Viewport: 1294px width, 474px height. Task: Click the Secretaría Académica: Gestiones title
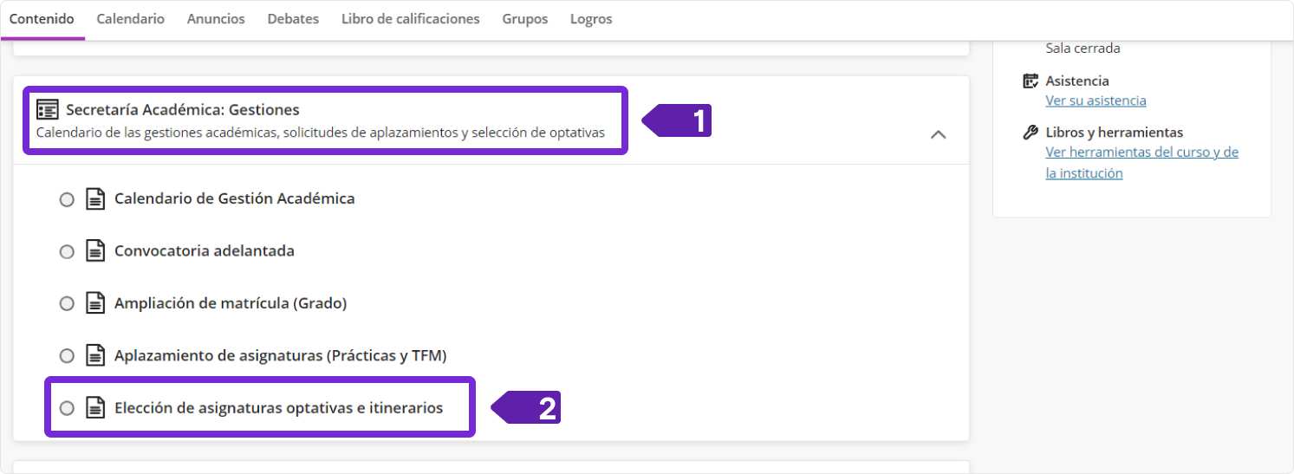point(182,110)
